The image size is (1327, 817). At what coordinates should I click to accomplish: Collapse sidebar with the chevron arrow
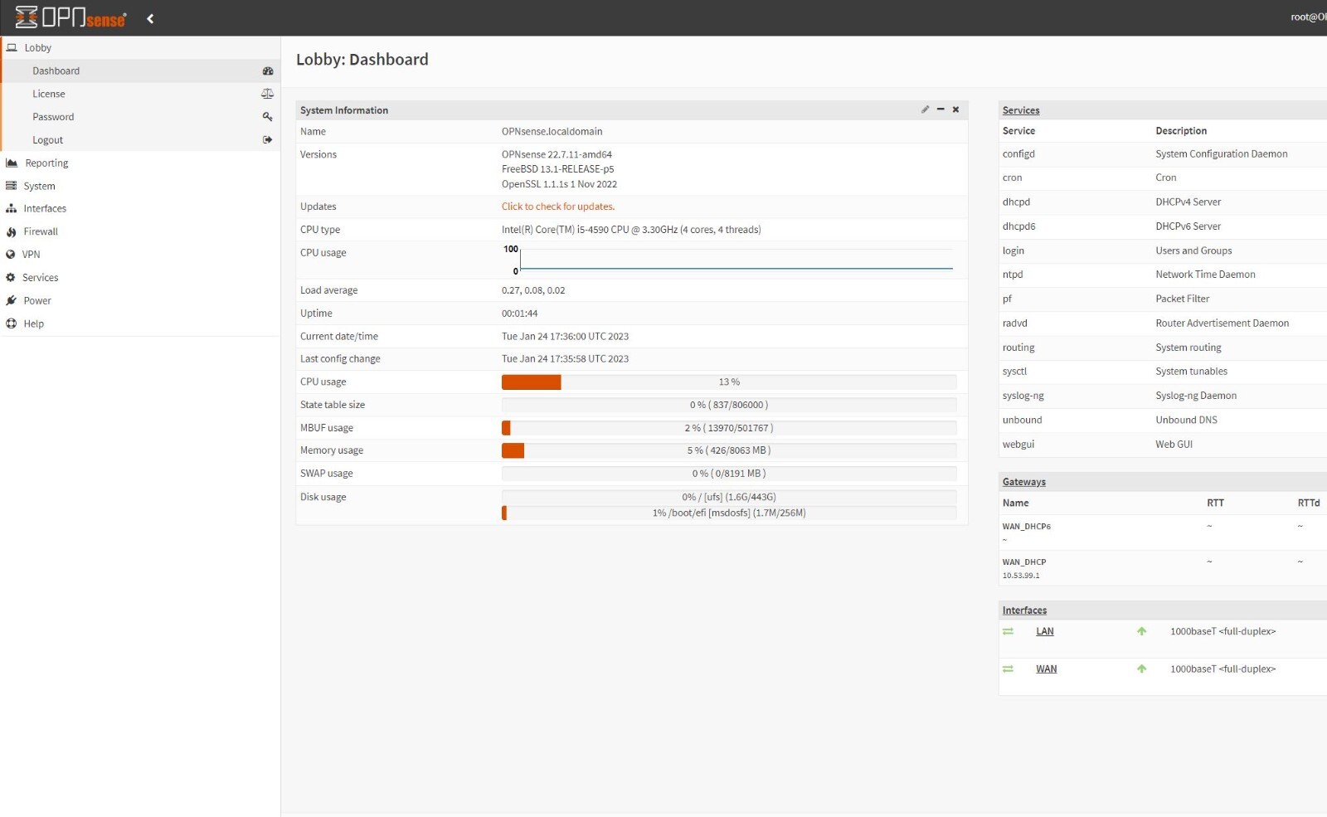pyautogui.click(x=150, y=18)
